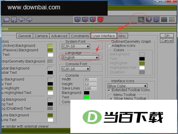
Task: Click the light blue cube icon
Action: (x=156, y=19)
